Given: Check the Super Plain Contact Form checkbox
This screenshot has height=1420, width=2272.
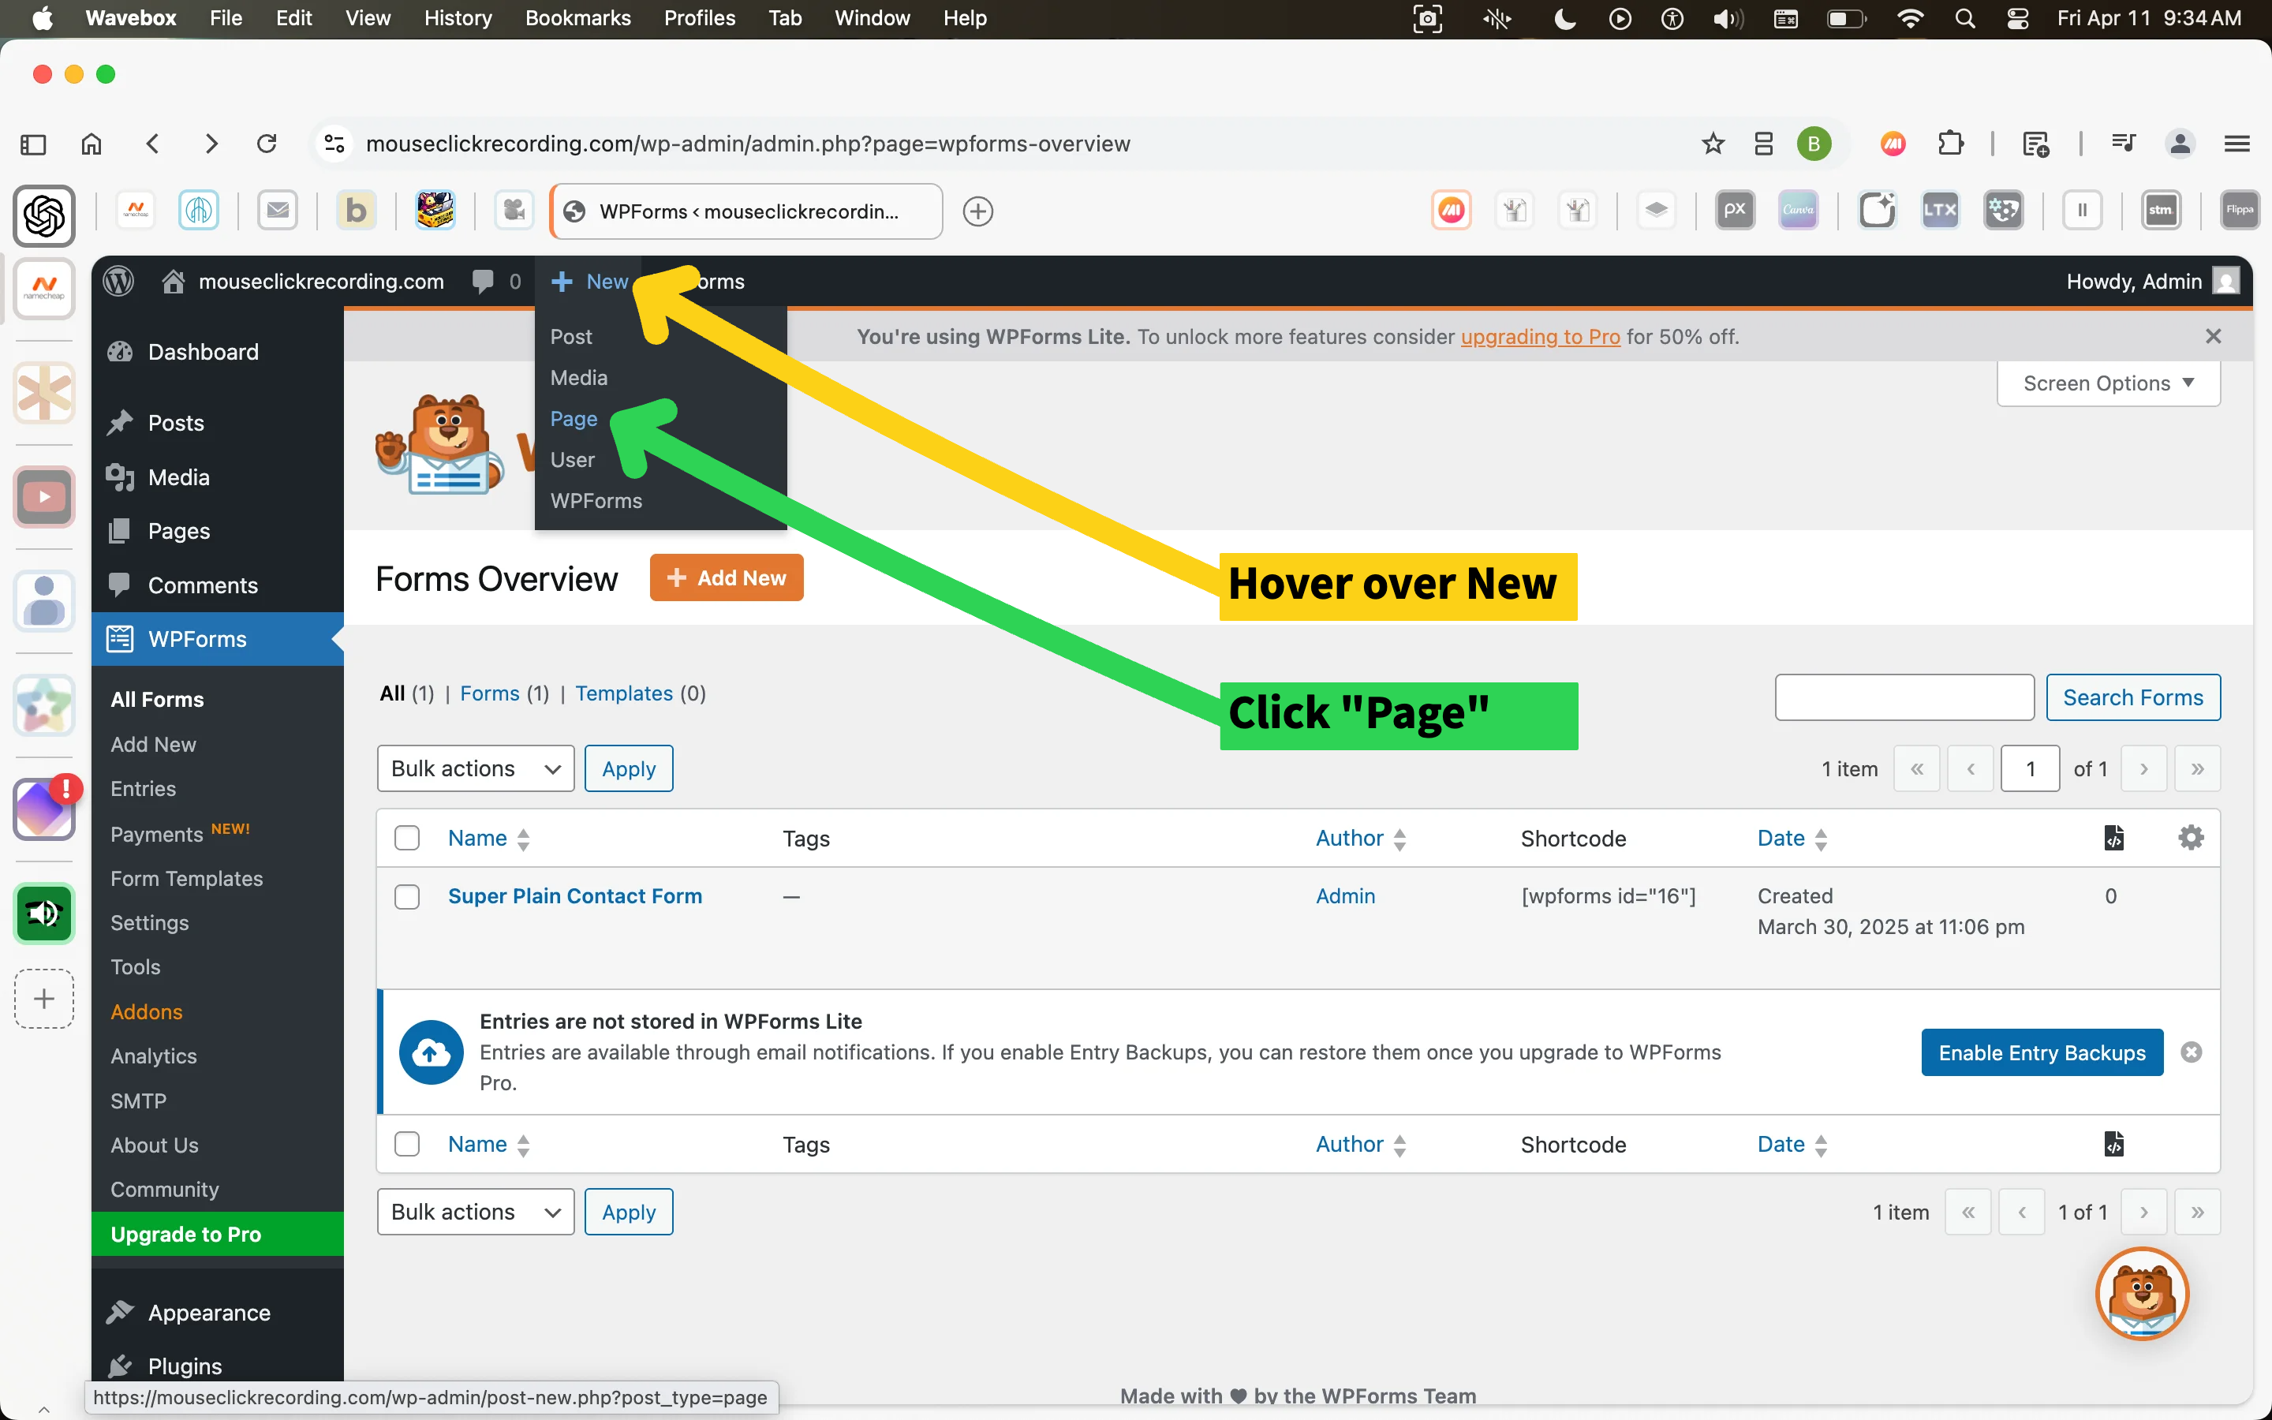Looking at the screenshot, I should tap(406, 896).
